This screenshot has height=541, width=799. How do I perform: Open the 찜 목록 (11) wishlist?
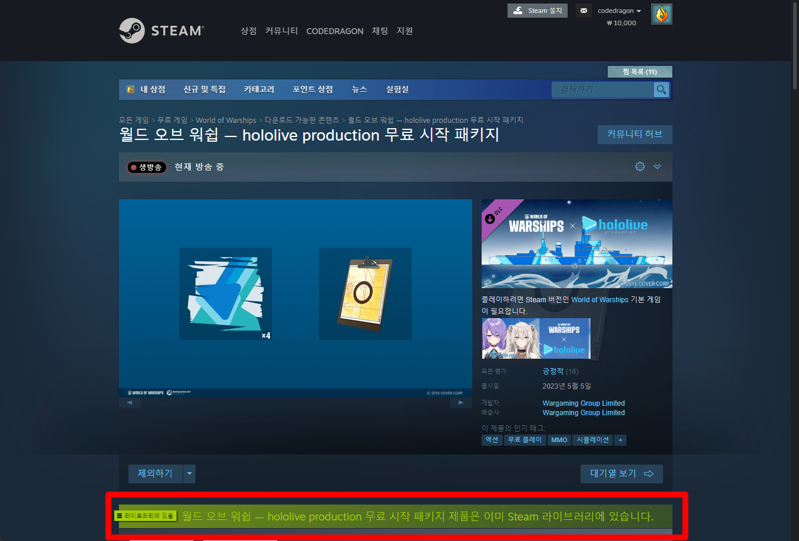click(x=639, y=72)
